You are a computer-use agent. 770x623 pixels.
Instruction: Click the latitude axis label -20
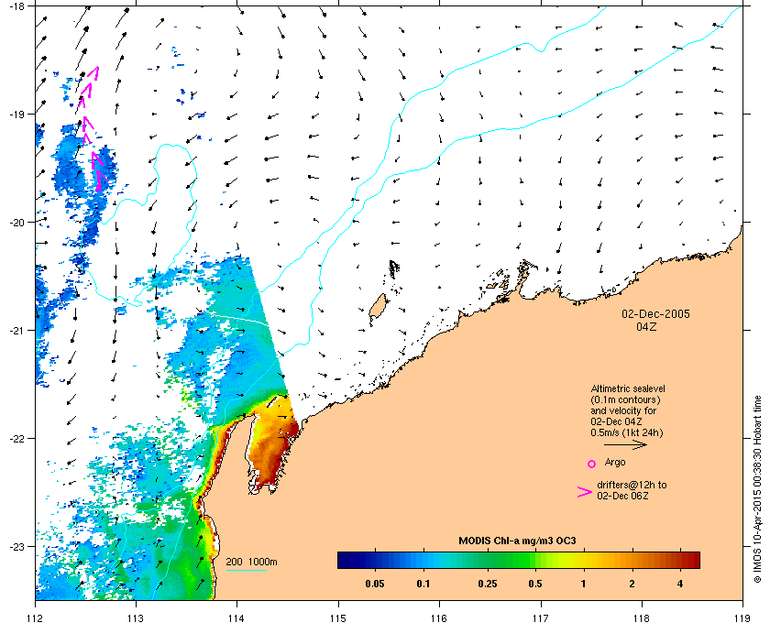16,223
